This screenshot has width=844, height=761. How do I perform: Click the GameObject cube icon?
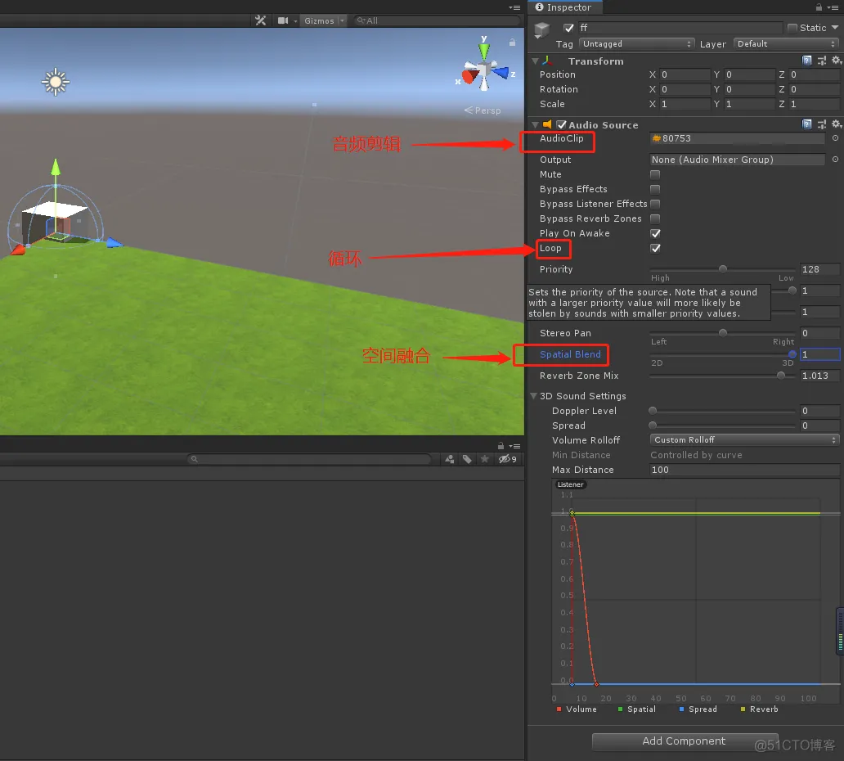pyautogui.click(x=542, y=30)
